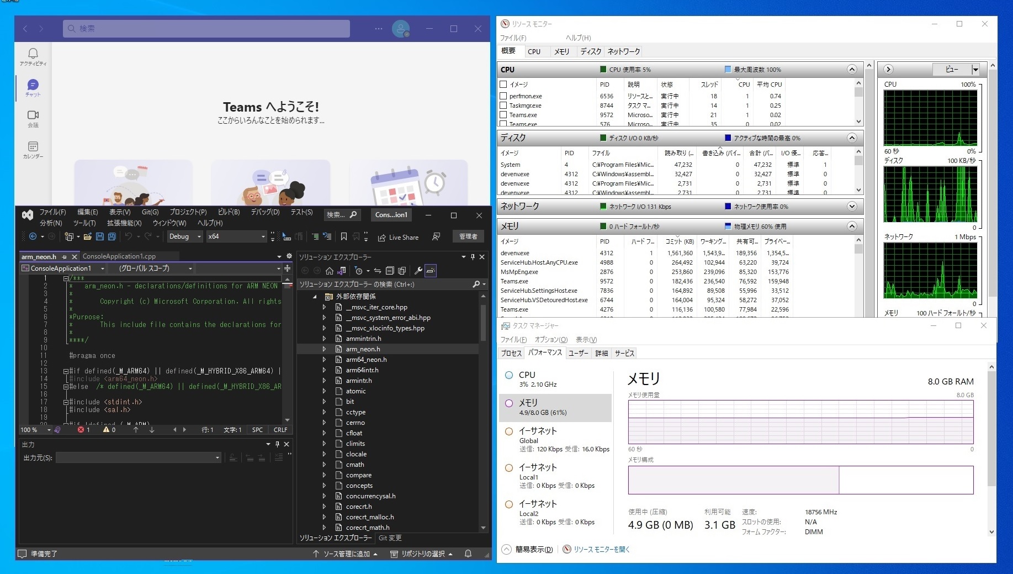Click Visual Studio undo icon
The width and height of the screenshot is (1013, 574).
click(129, 236)
